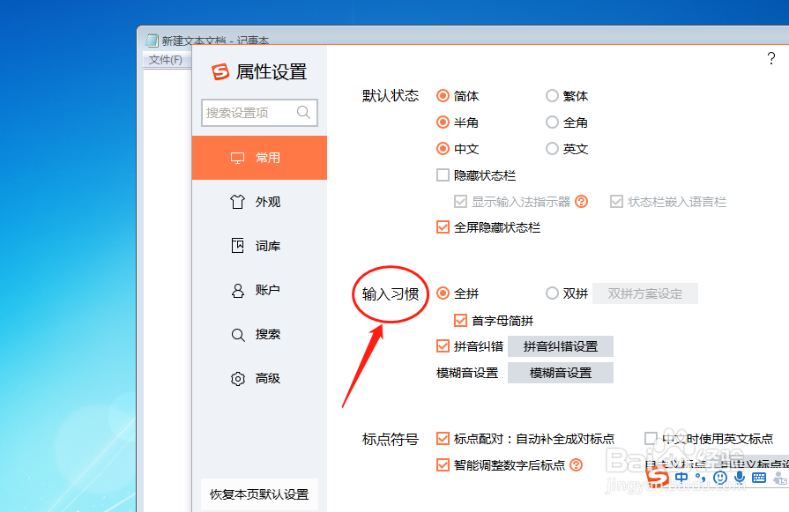Toggle punctuation mode icon on IME bar

[x=701, y=478]
